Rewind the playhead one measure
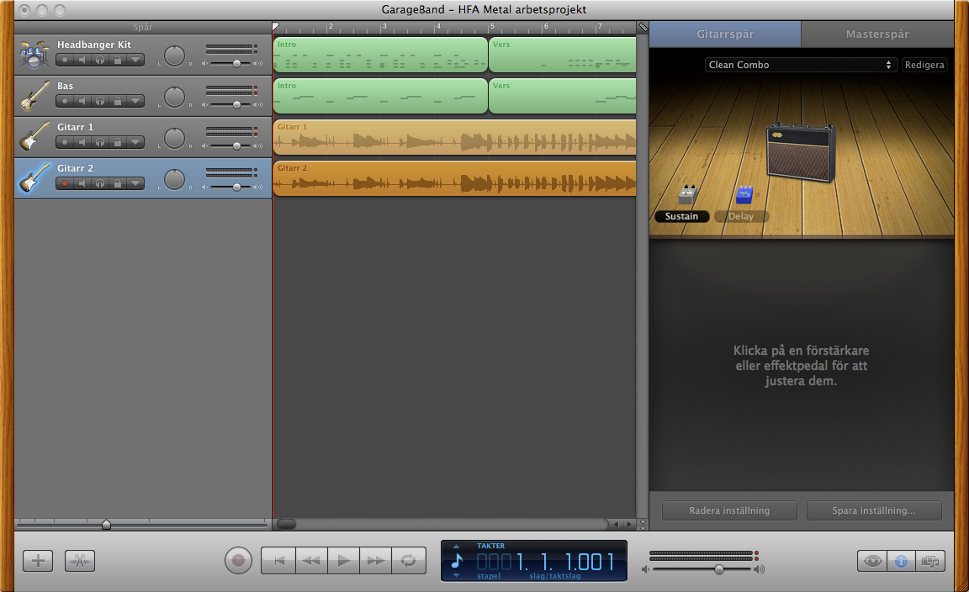This screenshot has height=592, width=969. 311,561
